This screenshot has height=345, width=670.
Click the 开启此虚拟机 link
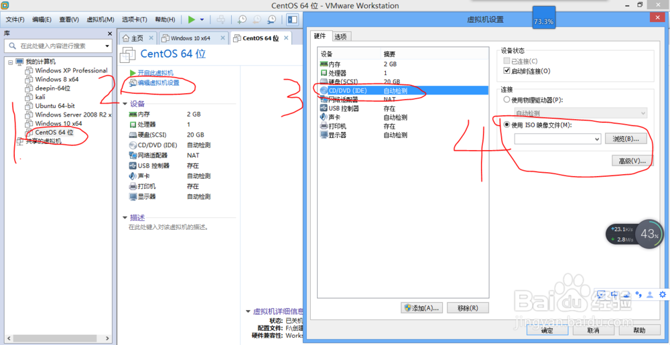(155, 73)
